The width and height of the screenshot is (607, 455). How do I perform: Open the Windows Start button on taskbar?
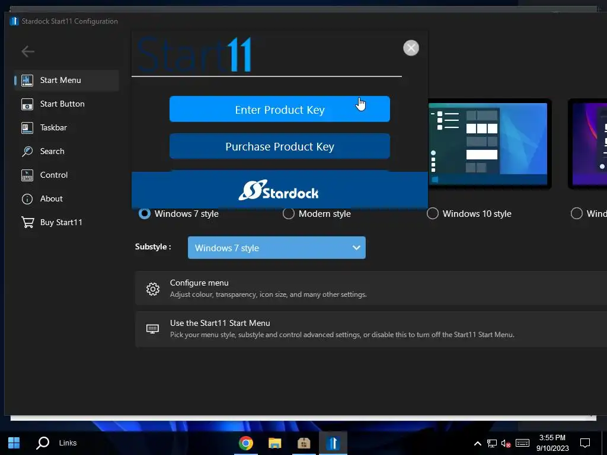pos(14,443)
